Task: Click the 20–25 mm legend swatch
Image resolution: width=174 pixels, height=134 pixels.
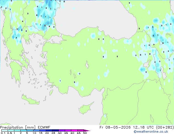Action: [x=49, y=130]
